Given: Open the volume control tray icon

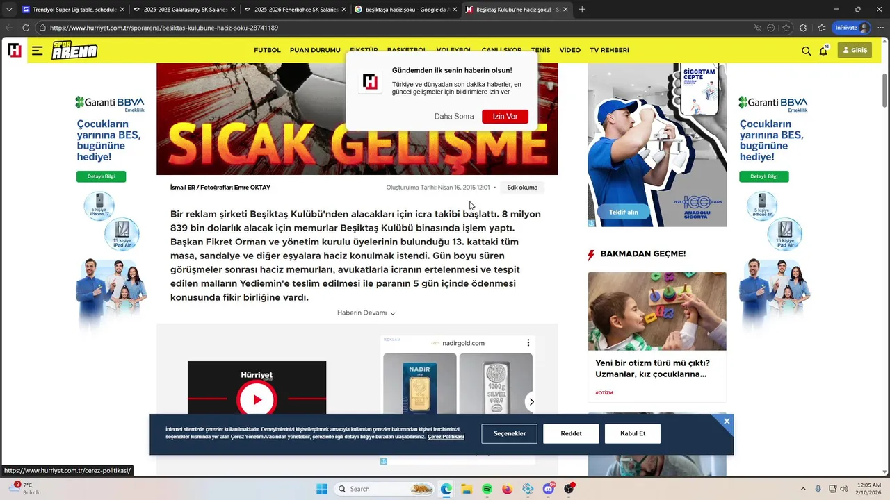Looking at the screenshot, I should 844,489.
